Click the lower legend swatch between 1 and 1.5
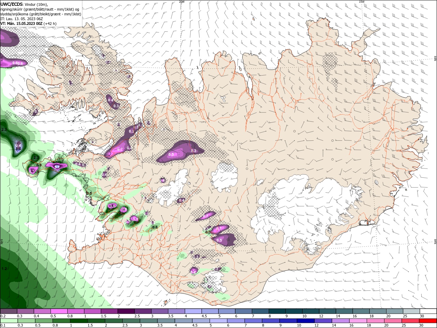This screenshot has height=328, width=437. point(79,321)
